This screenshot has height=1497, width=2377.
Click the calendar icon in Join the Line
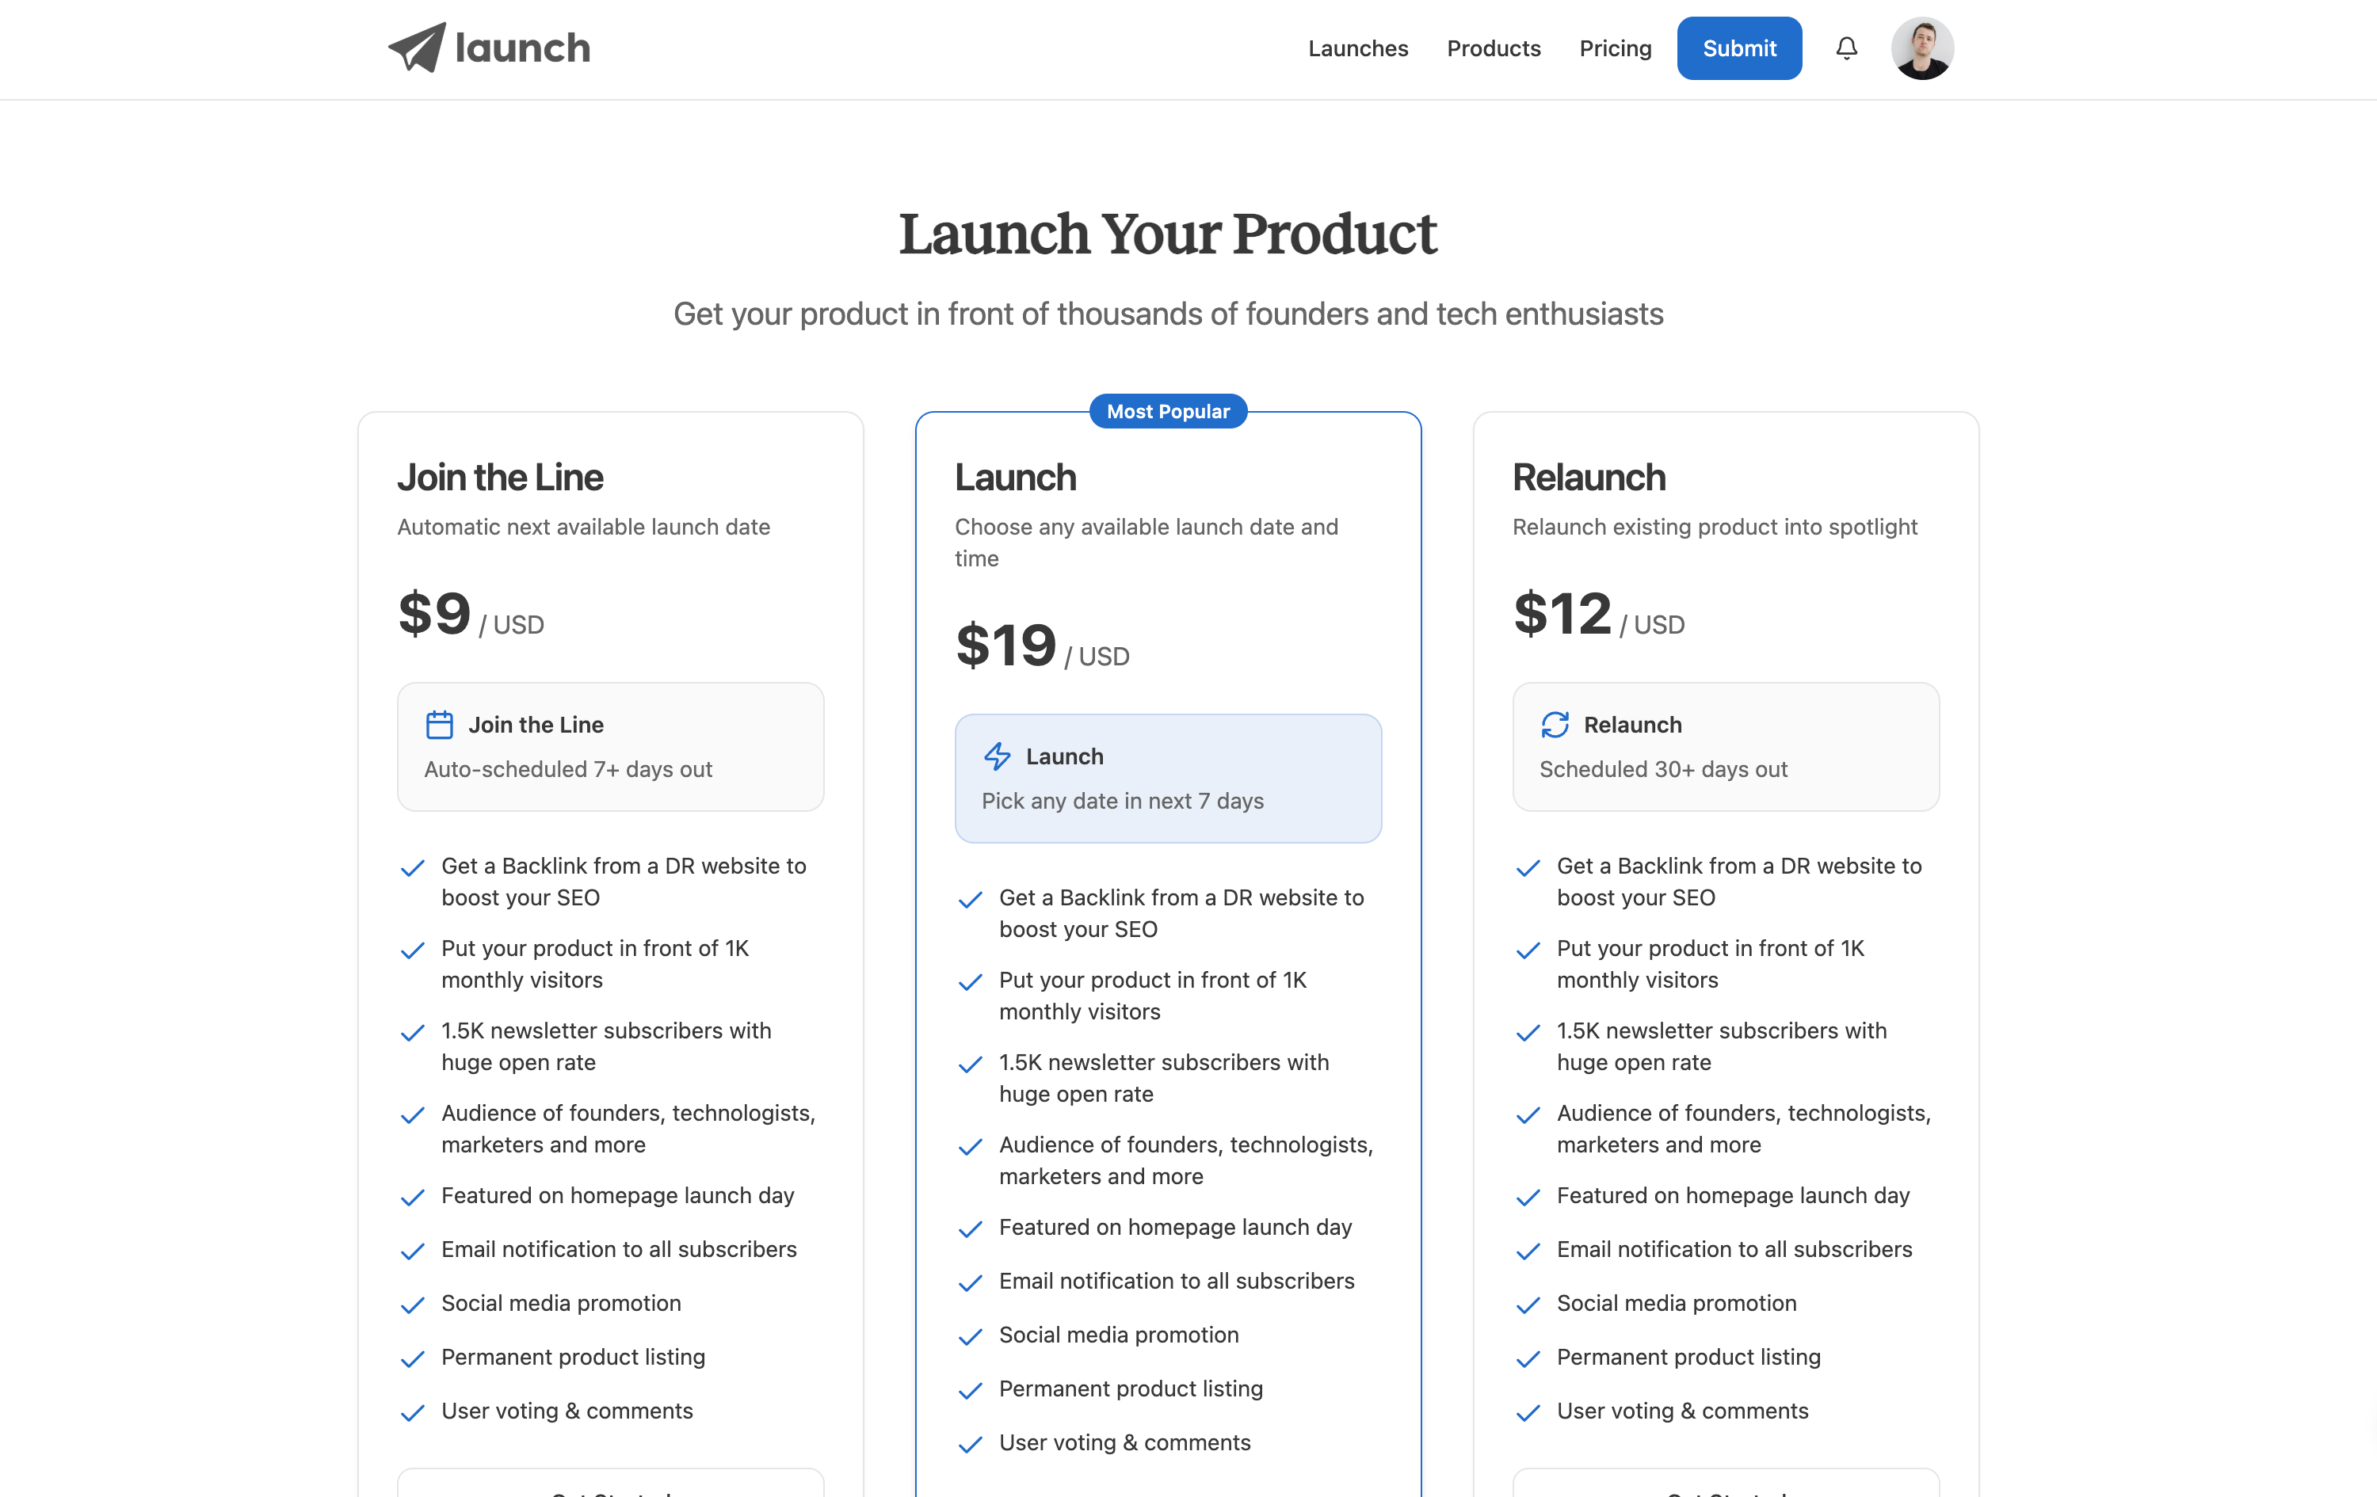pyautogui.click(x=439, y=726)
